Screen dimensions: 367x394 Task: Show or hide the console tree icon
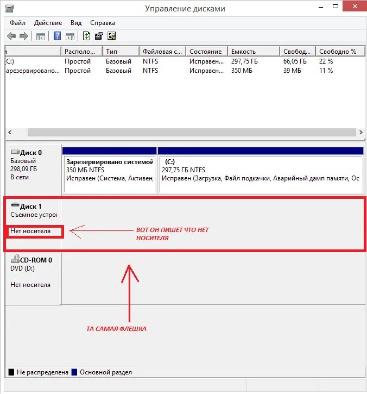(40, 36)
